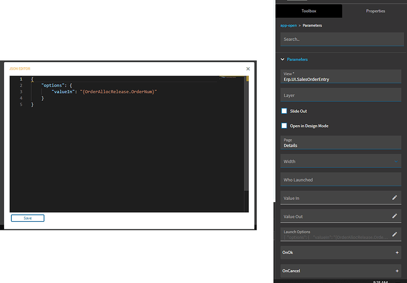Open the Launch Options pencil editor
Image resolution: width=407 pixels, height=283 pixels.
click(395, 234)
